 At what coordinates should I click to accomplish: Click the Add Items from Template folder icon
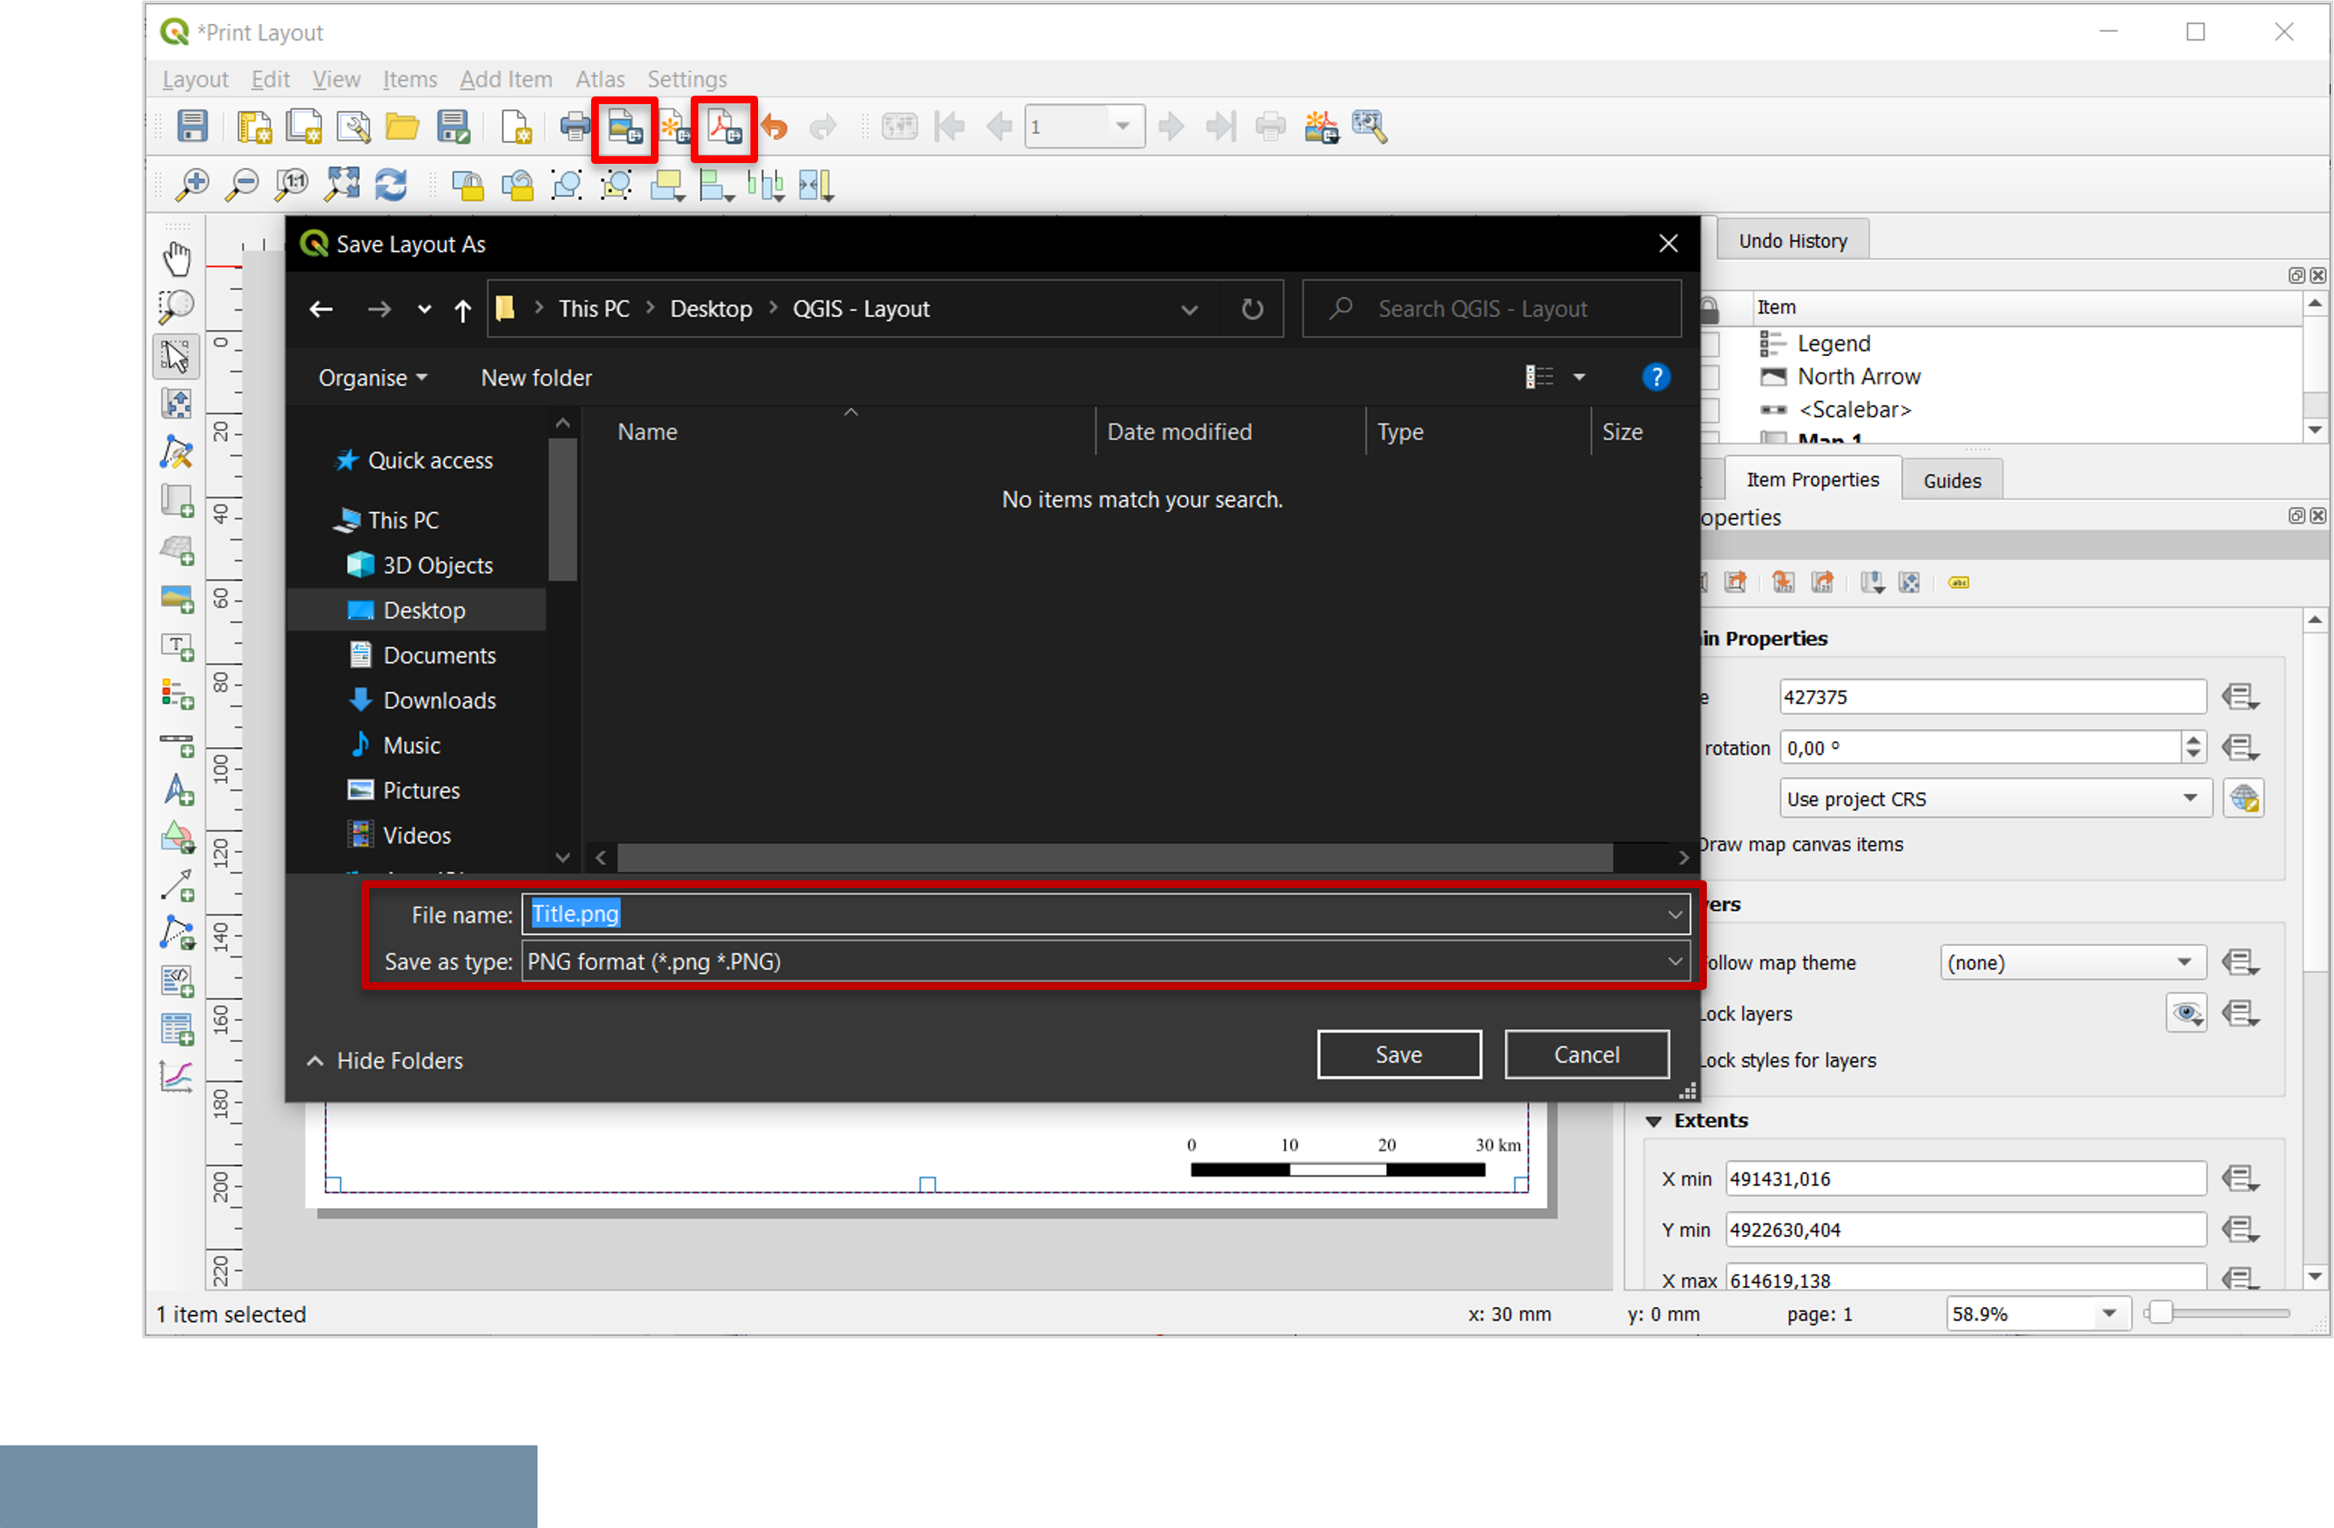point(402,126)
